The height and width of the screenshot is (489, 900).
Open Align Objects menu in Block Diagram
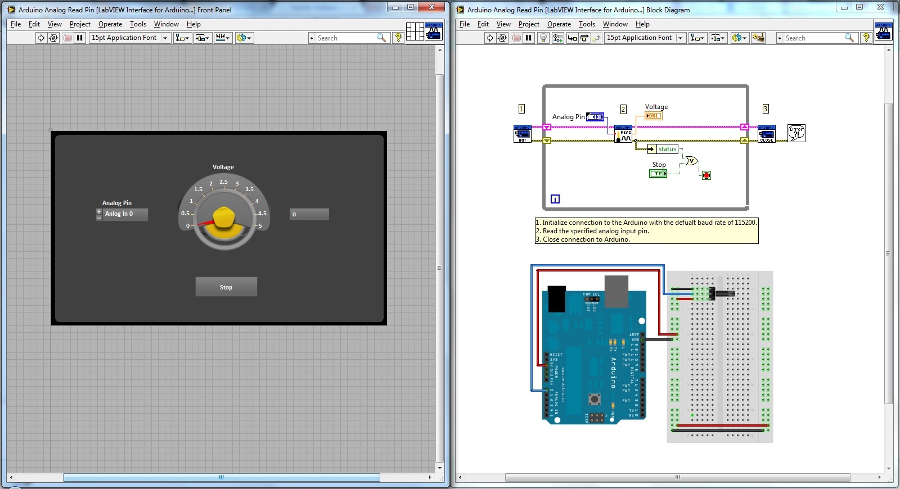tap(697, 38)
